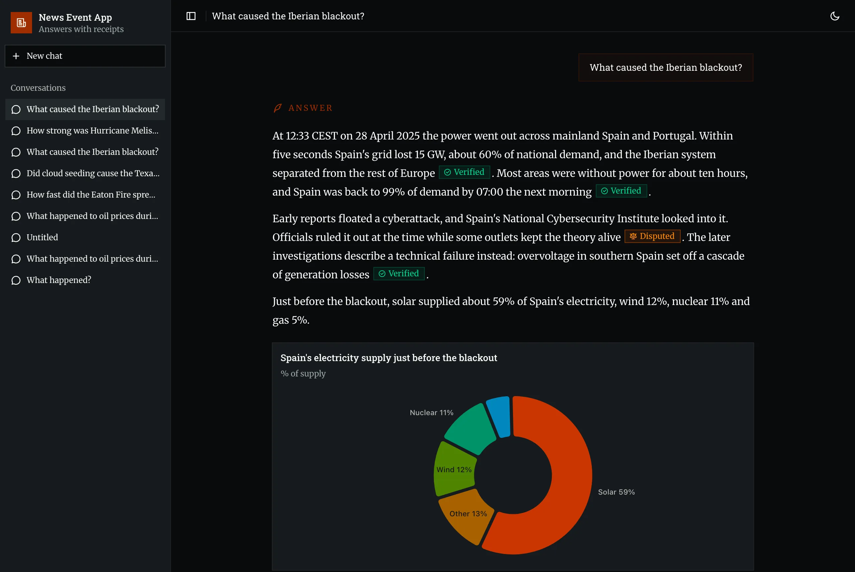Click chat bubble icon beside 'What happened?'

[16, 280]
